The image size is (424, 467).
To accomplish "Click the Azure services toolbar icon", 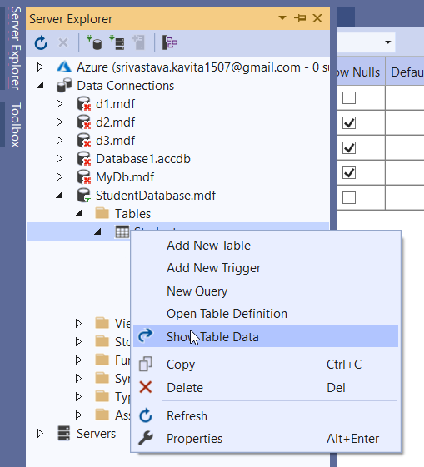I will 170,42.
